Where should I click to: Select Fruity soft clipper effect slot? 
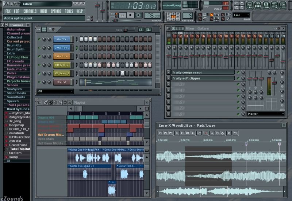[x=203, y=78]
